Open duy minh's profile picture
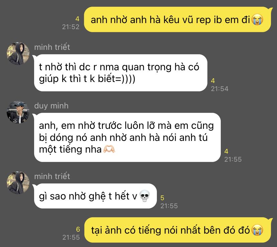This screenshot has height=247, width=277. click(18, 112)
